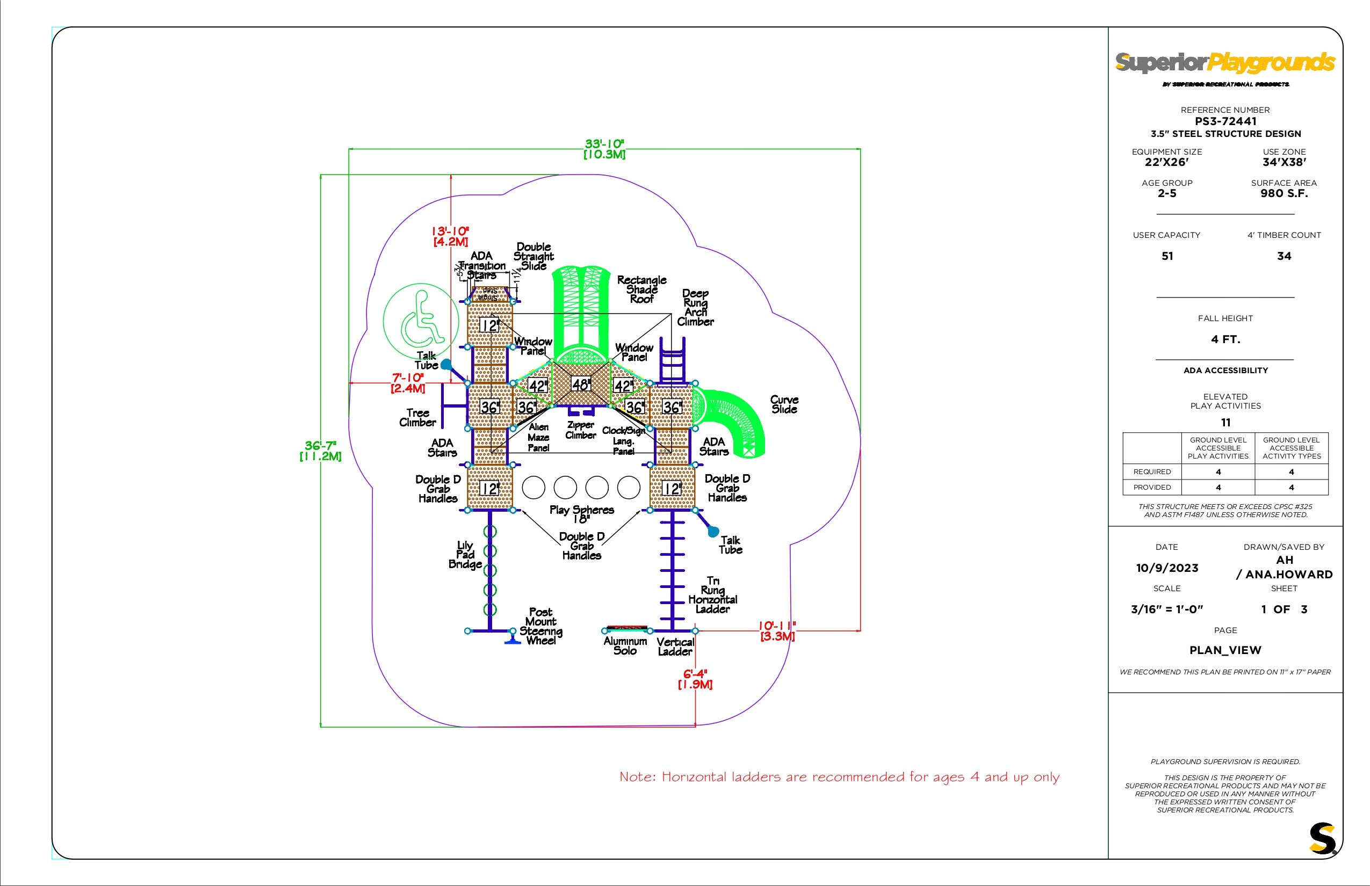Click the yellow S logo at bottom corner
This screenshot has height=886, width=1370.
tap(1322, 839)
